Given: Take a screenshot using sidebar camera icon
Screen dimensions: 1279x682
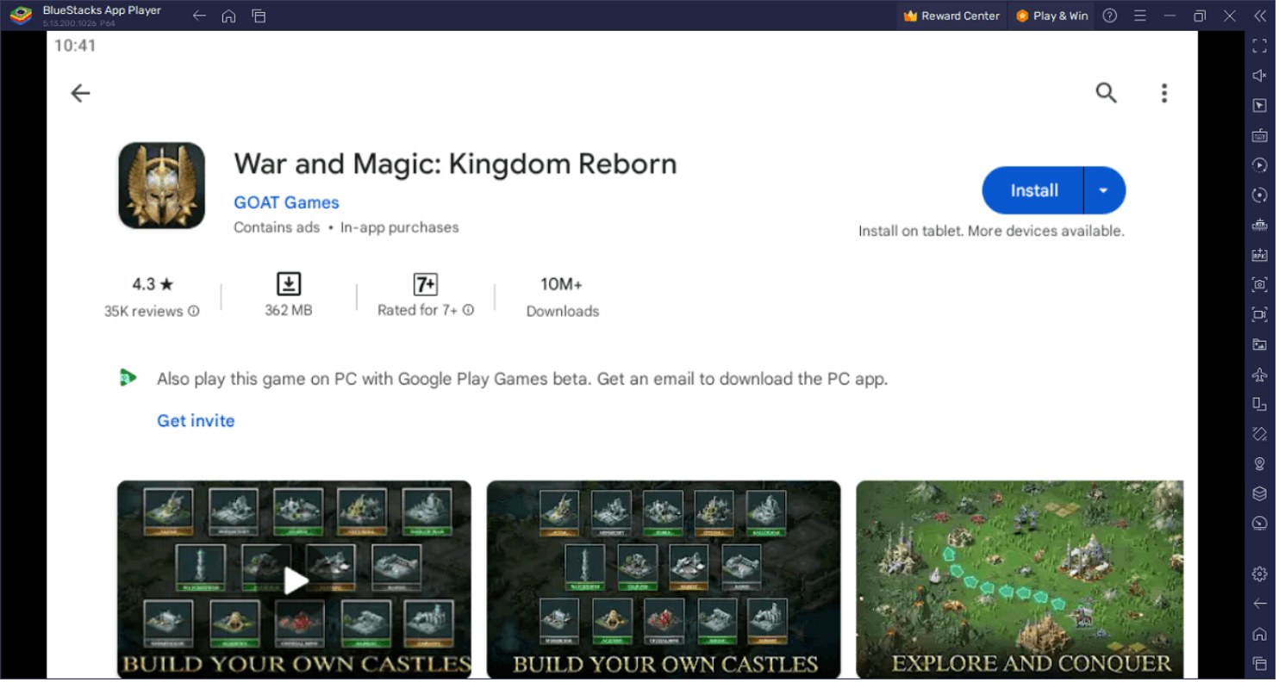Looking at the screenshot, I should coord(1259,284).
